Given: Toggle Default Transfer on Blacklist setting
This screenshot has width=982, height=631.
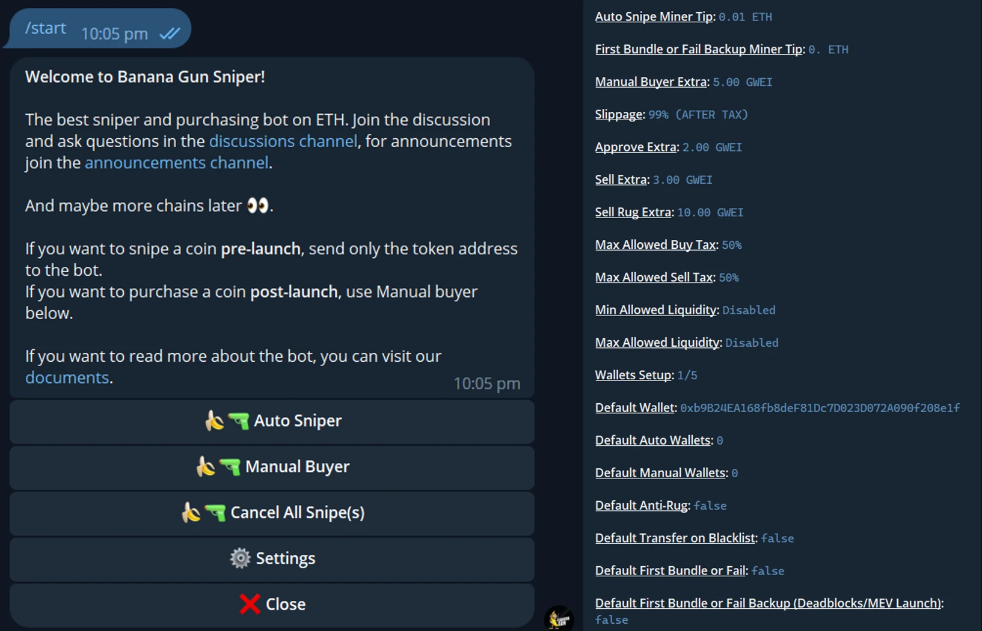Looking at the screenshot, I should click(675, 538).
